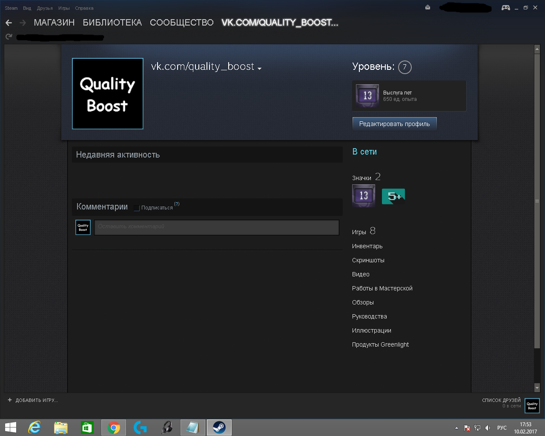Go forward with the right arrow
This screenshot has height=436, width=545.
(x=23, y=23)
